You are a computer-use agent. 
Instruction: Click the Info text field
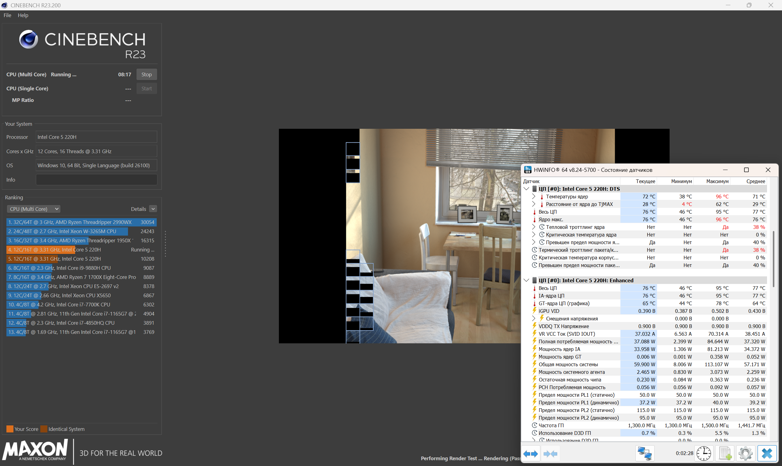[96, 180]
